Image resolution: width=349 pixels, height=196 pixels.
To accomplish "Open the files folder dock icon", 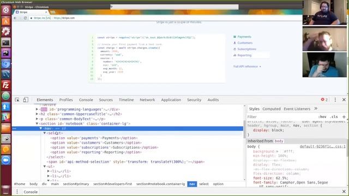I will coord(6,128).
